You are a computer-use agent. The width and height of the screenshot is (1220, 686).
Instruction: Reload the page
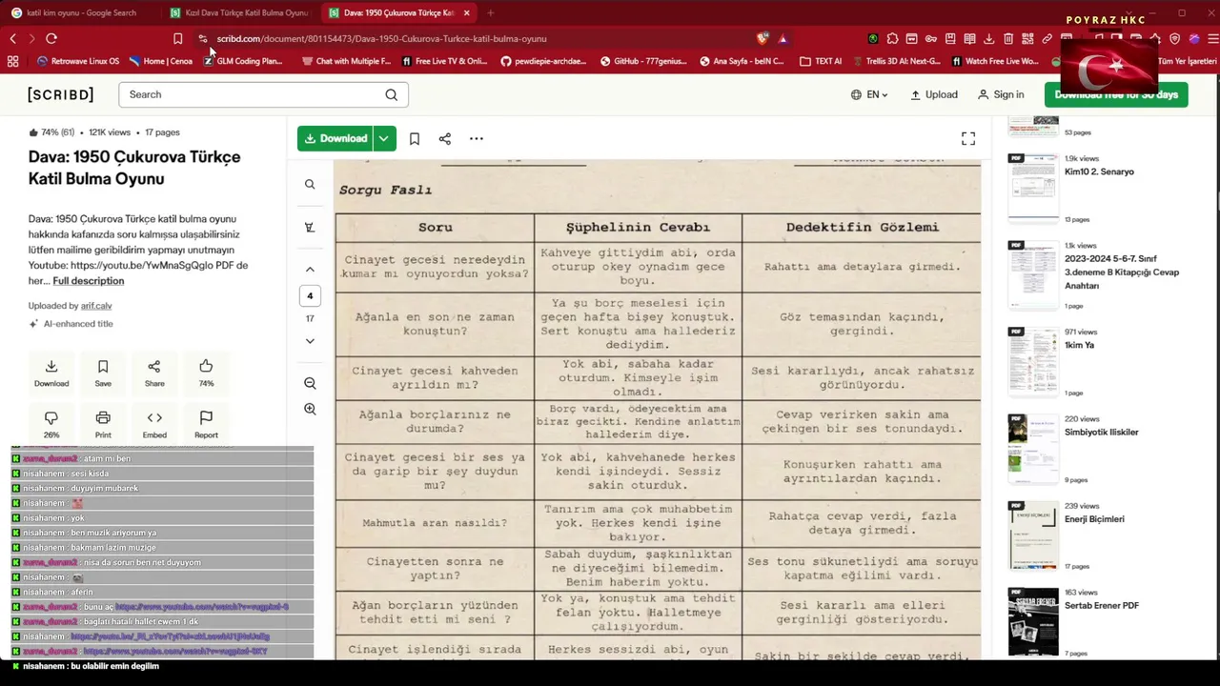51,39
